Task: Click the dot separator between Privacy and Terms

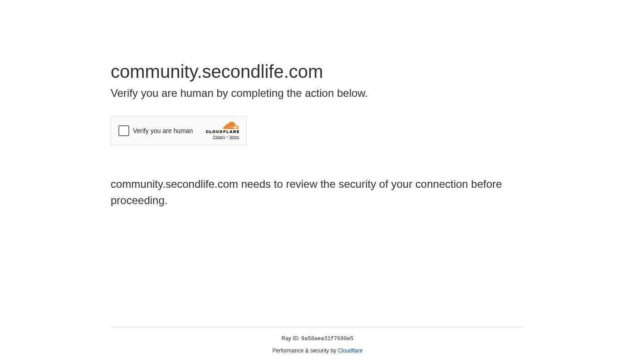Action: pyautogui.click(x=227, y=137)
